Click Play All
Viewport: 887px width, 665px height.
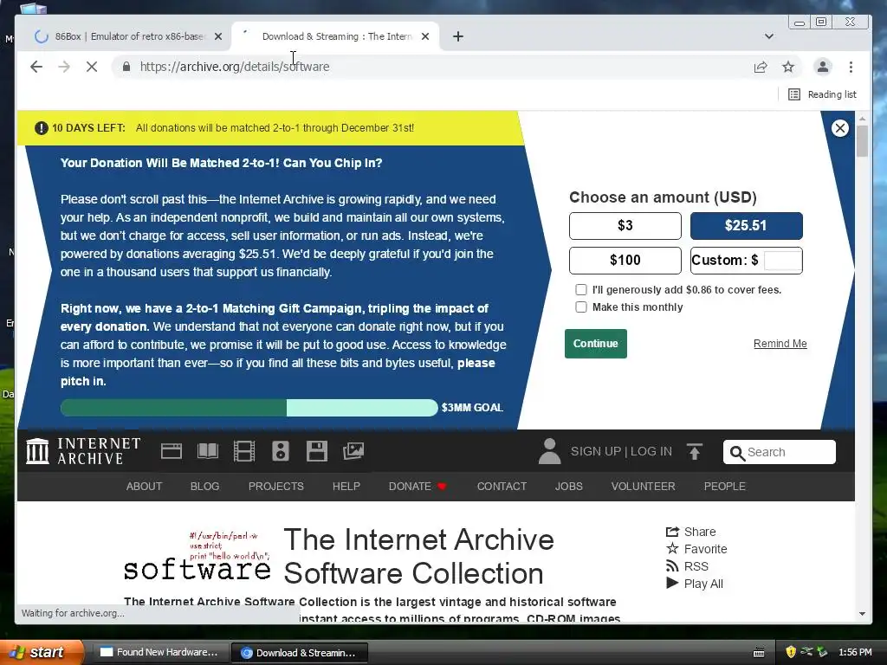pyautogui.click(x=695, y=584)
